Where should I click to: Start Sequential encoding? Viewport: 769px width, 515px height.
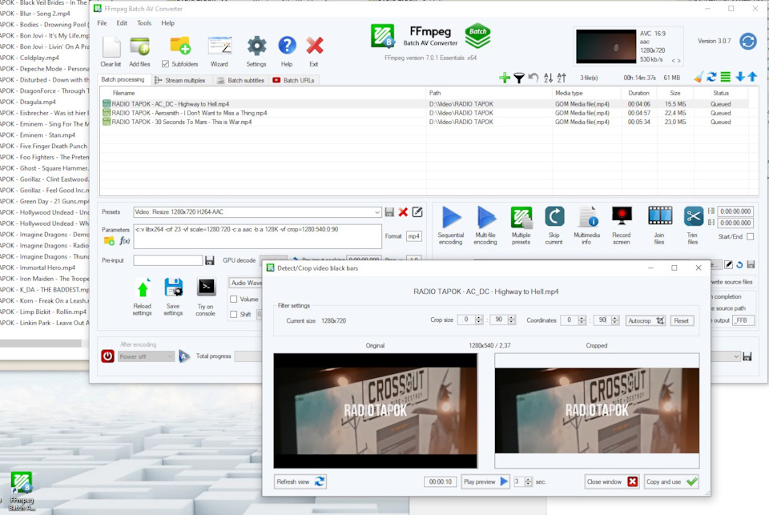(451, 218)
